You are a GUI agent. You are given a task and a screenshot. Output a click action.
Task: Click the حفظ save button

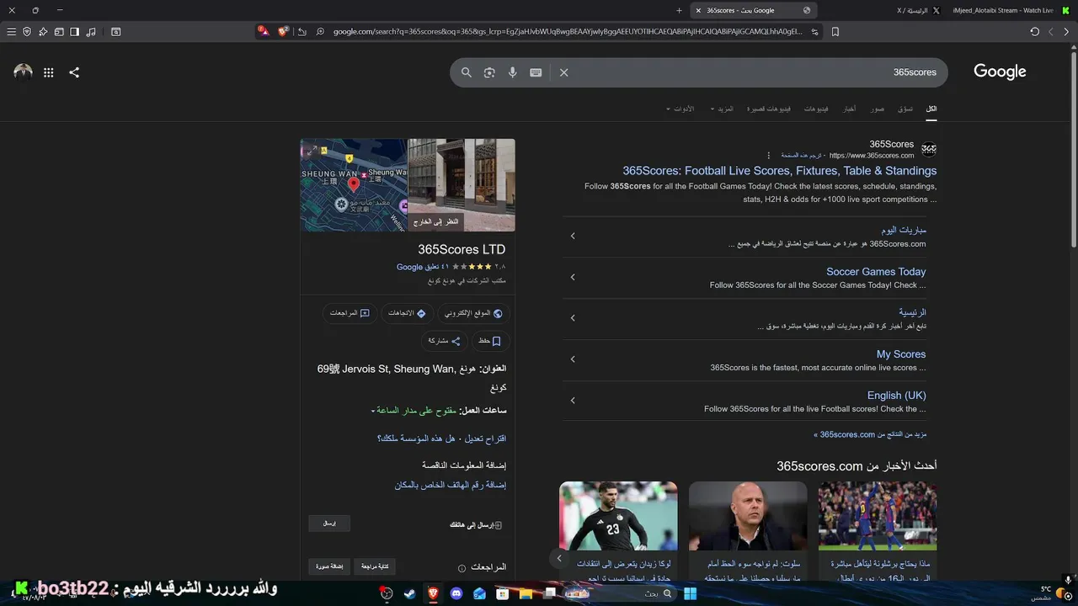[x=489, y=341]
